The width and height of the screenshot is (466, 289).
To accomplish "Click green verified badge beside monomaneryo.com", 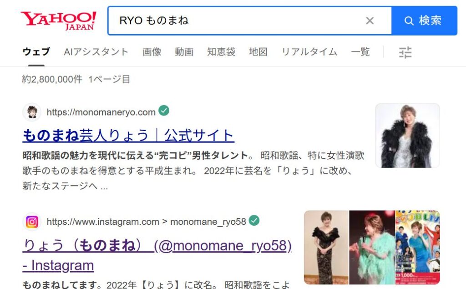I will [x=164, y=110].
